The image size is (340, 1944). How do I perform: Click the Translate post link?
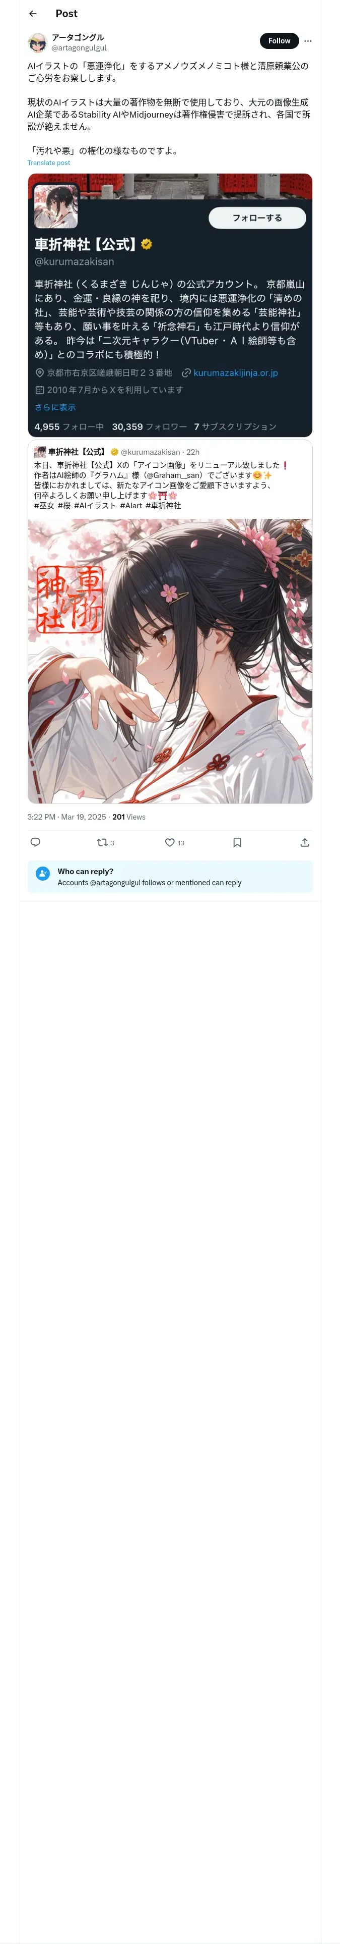coord(48,163)
